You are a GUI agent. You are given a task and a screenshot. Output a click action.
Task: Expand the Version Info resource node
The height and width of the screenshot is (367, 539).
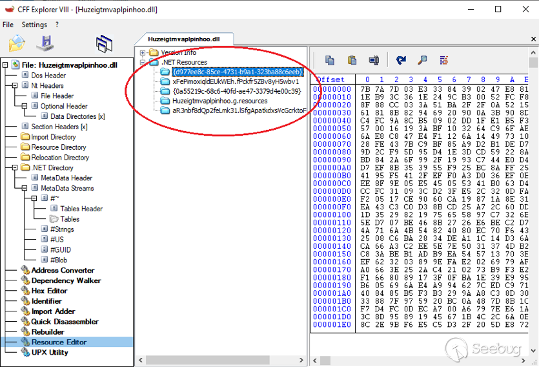pos(143,52)
